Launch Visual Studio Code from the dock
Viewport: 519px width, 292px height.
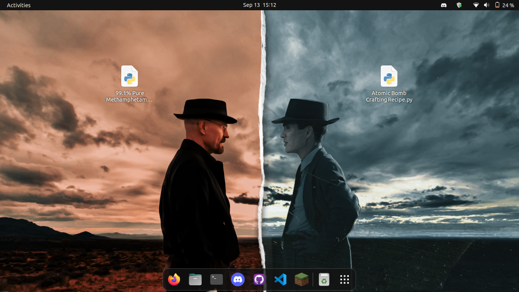[280, 279]
